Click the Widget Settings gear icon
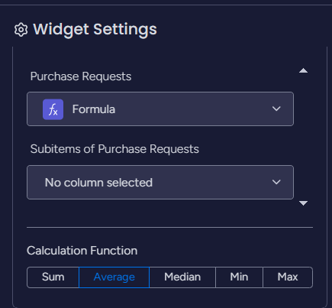The height and width of the screenshot is (308, 332). pyautogui.click(x=21, y=30)
